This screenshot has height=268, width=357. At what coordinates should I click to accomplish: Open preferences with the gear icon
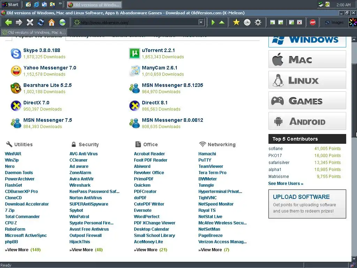click(258, 22)
